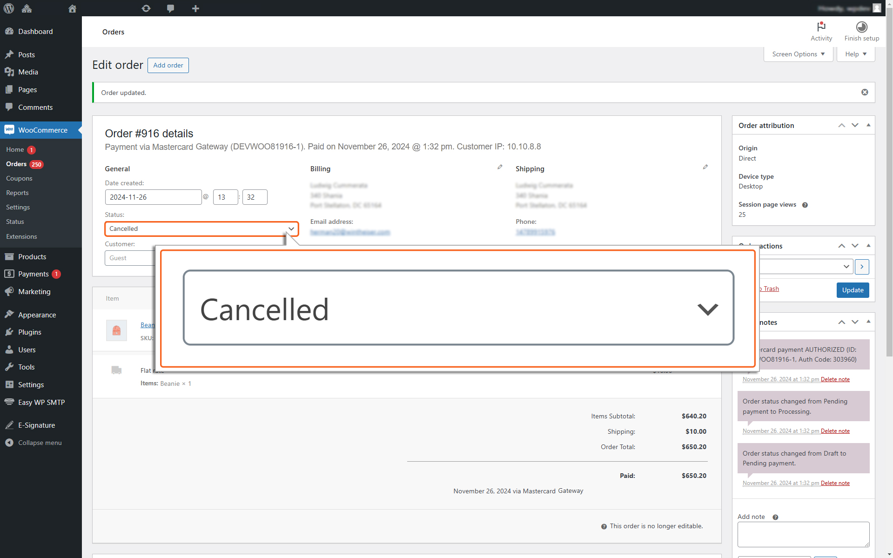The image size is (893, 558).
Task: Go to Pages menu
Action: (x=41, y=90)
